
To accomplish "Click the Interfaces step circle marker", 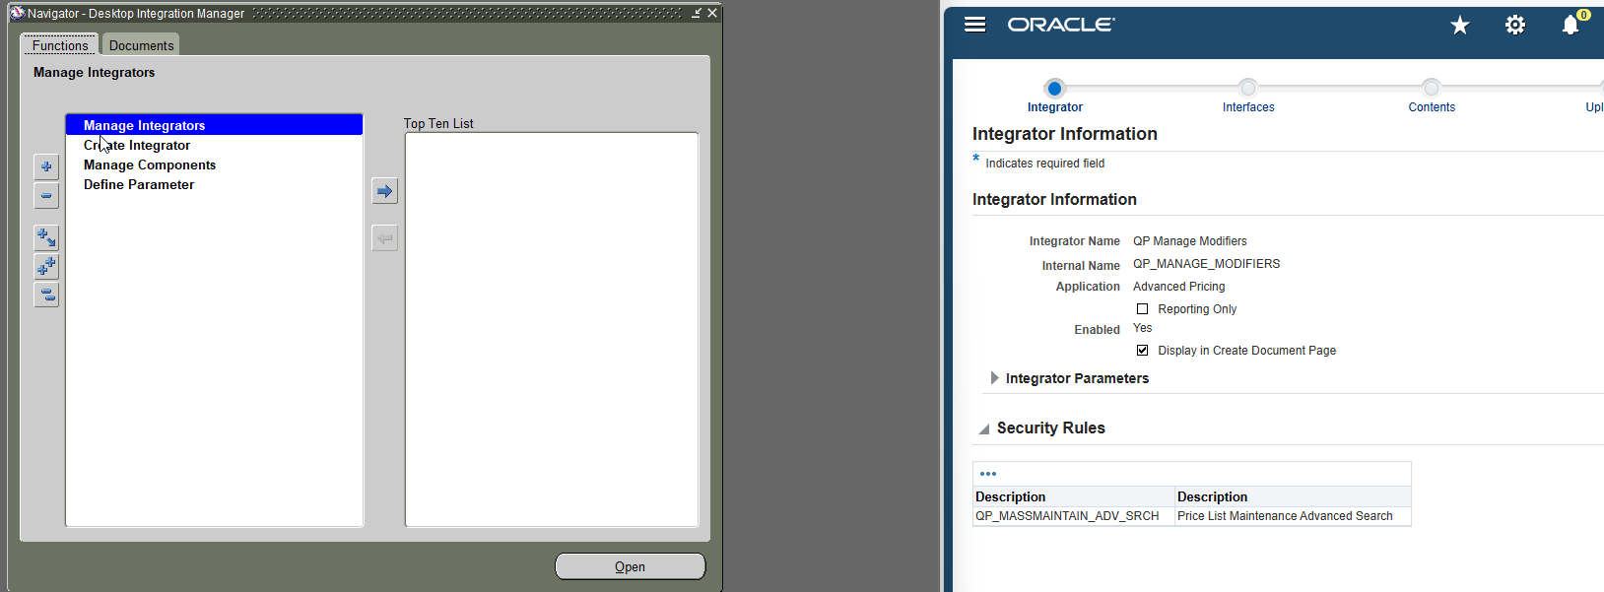I will click(x=1248, y=88).
